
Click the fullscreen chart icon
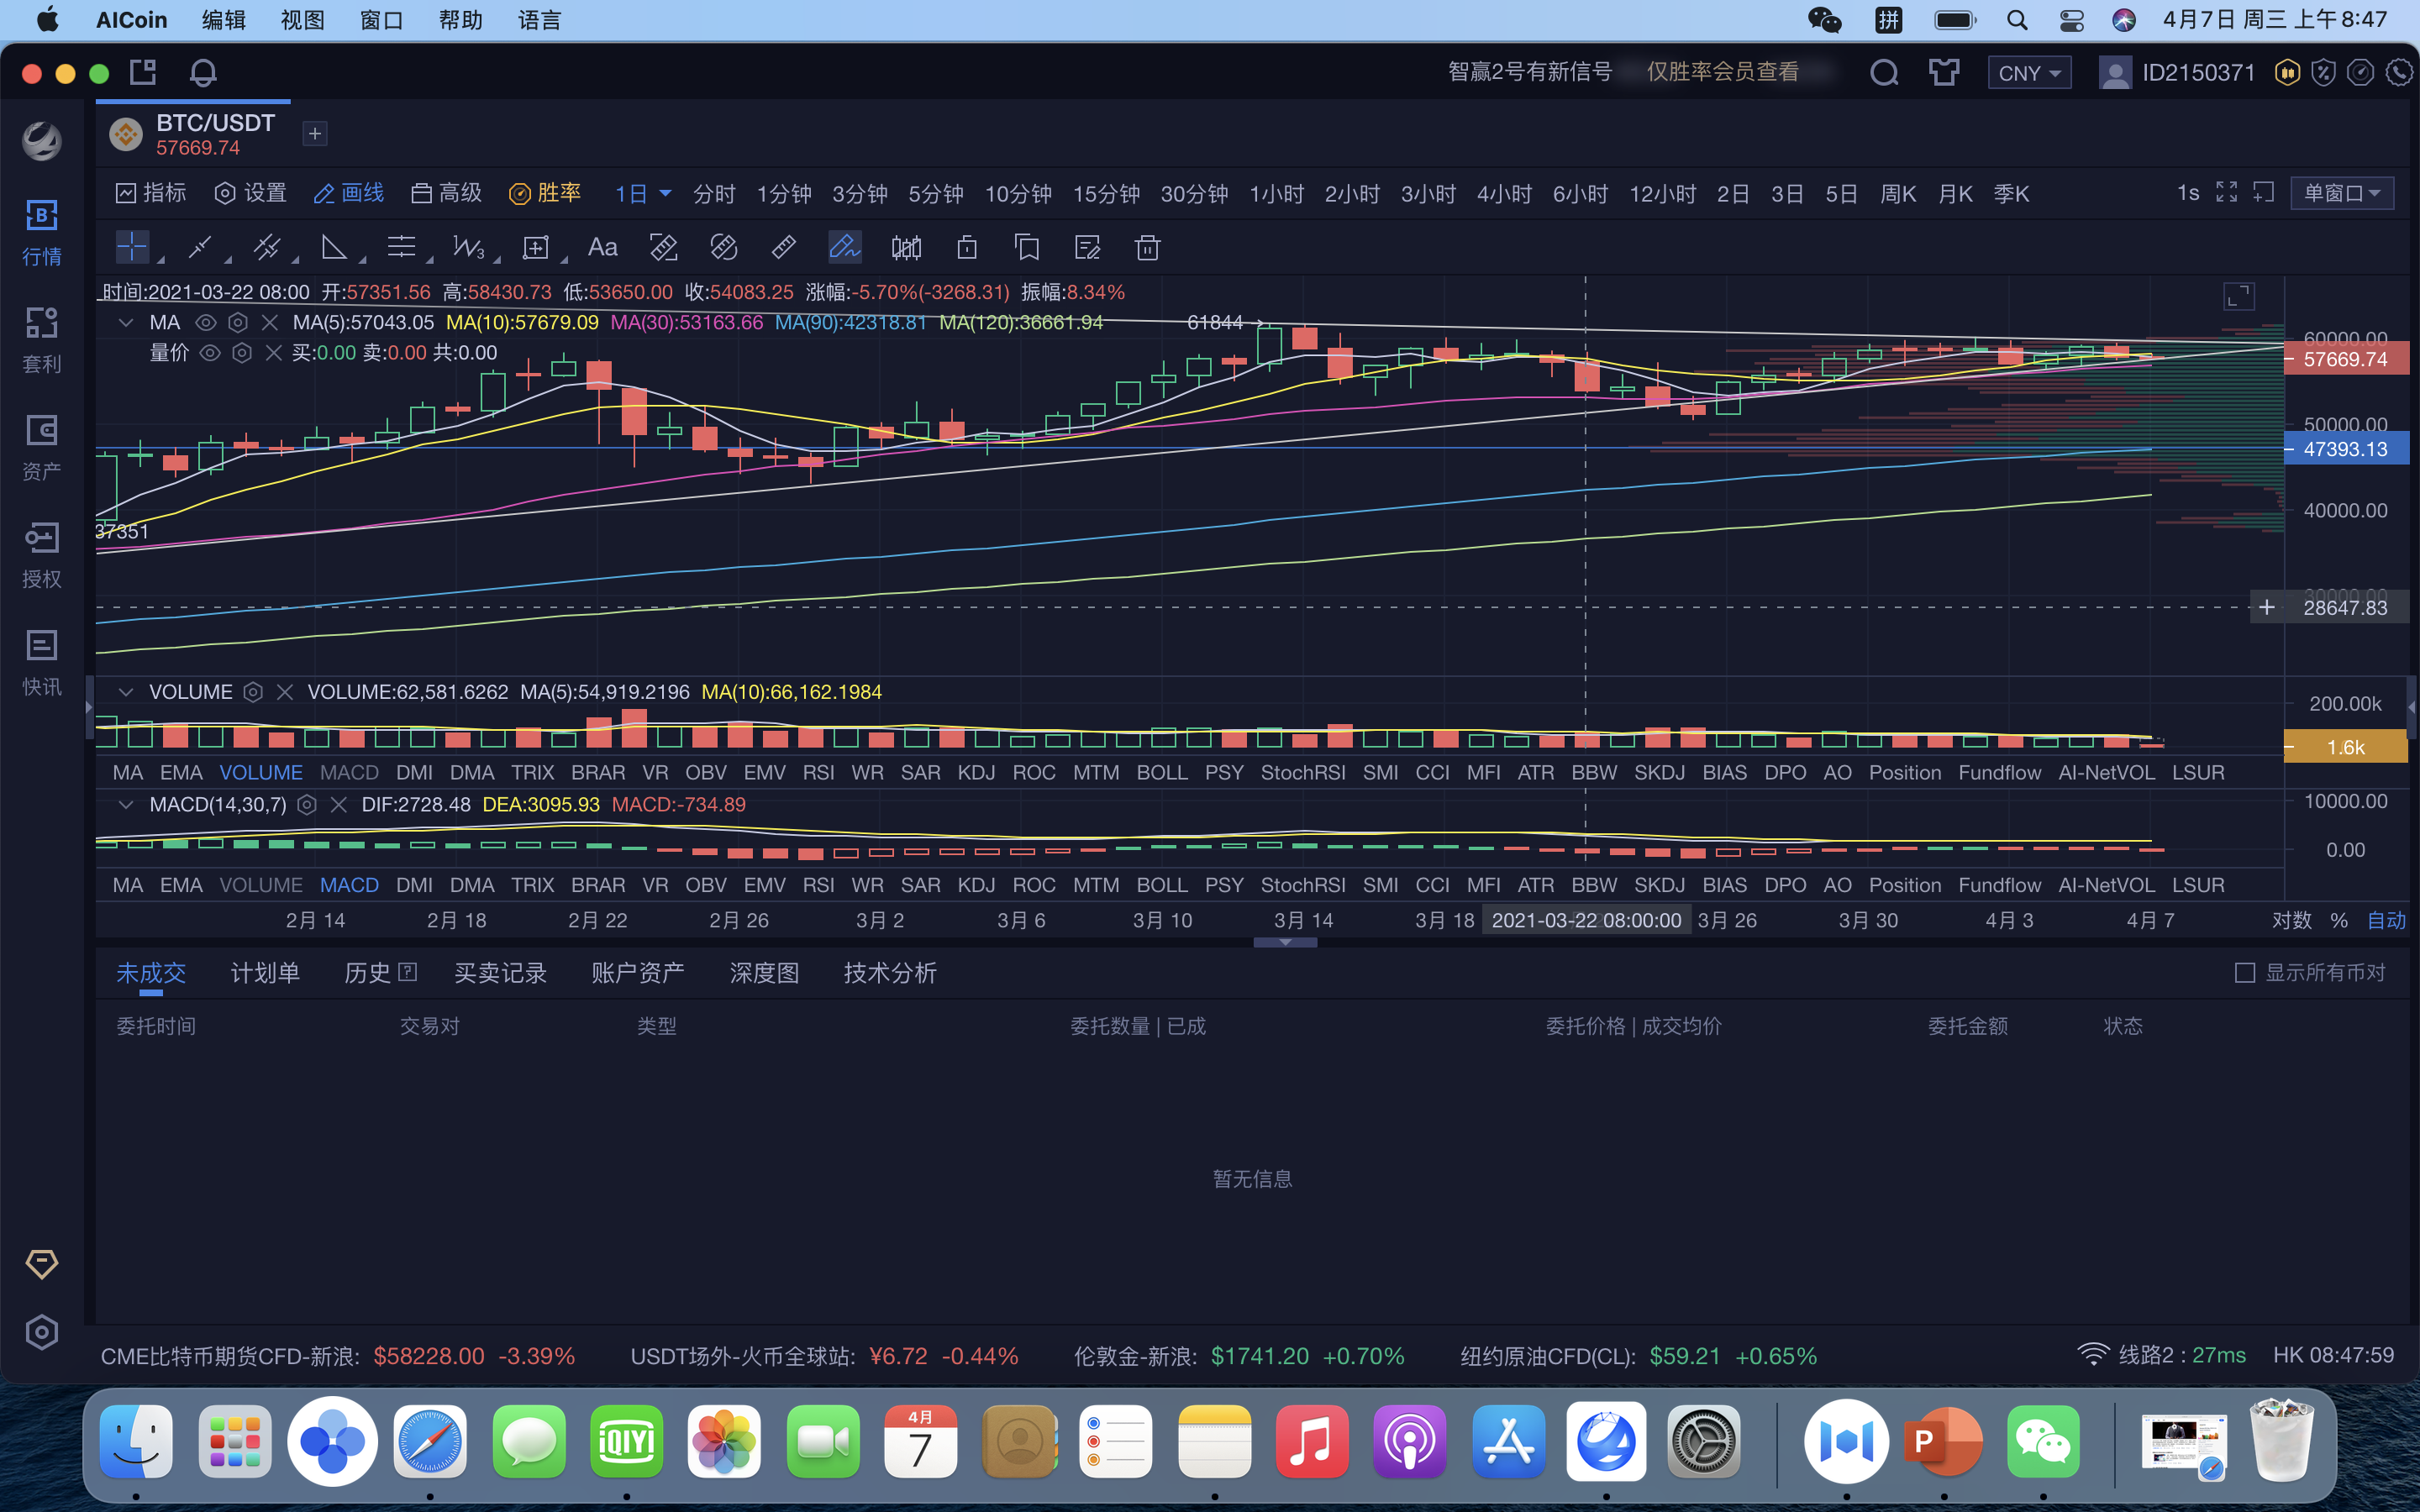click(2227, 192)
